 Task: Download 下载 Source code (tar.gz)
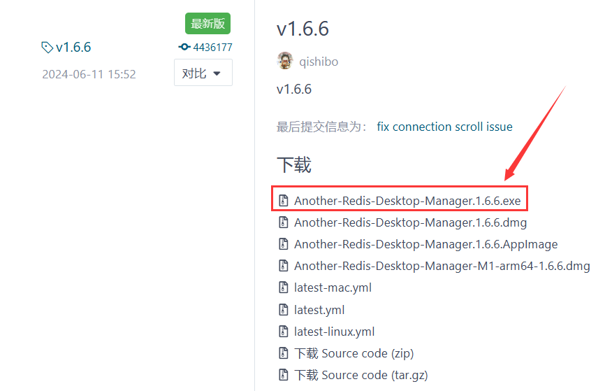pyautogui.click(x=361, y=376)
